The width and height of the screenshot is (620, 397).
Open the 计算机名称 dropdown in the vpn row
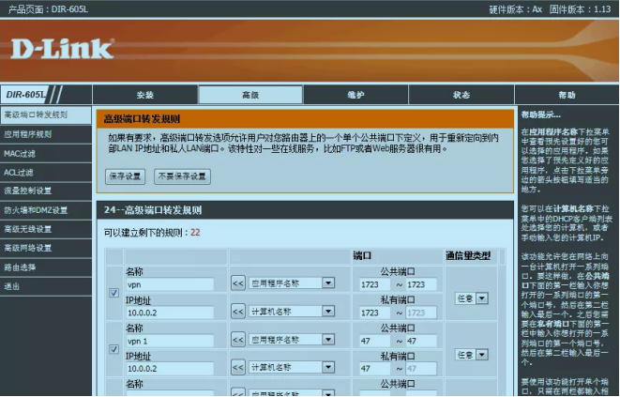click(x=292, y=312)
